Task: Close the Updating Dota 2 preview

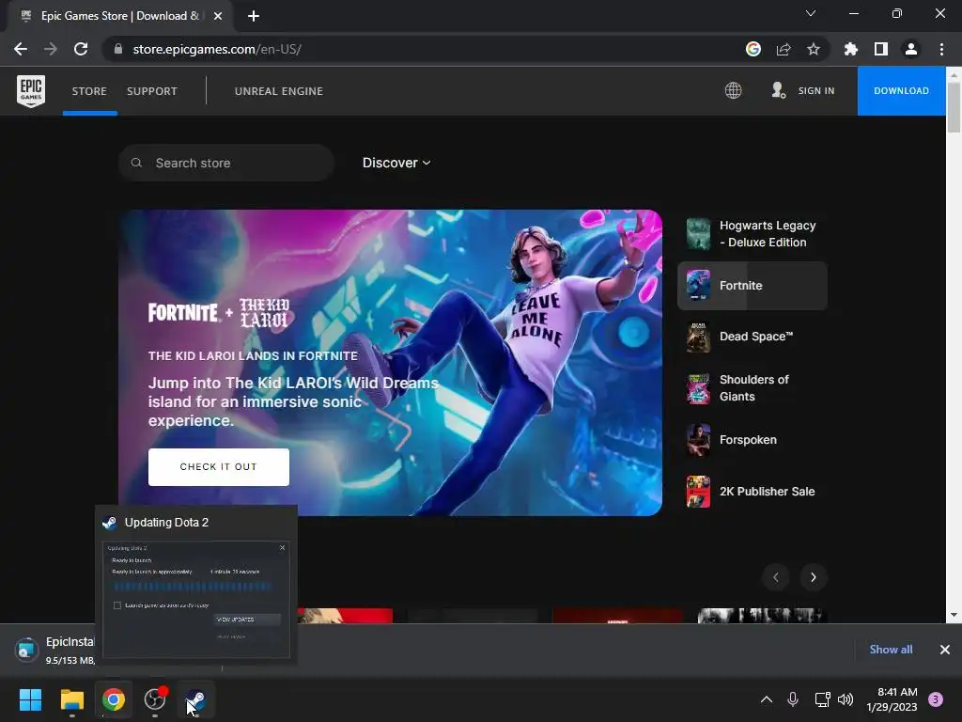Action: pos(282,548)
